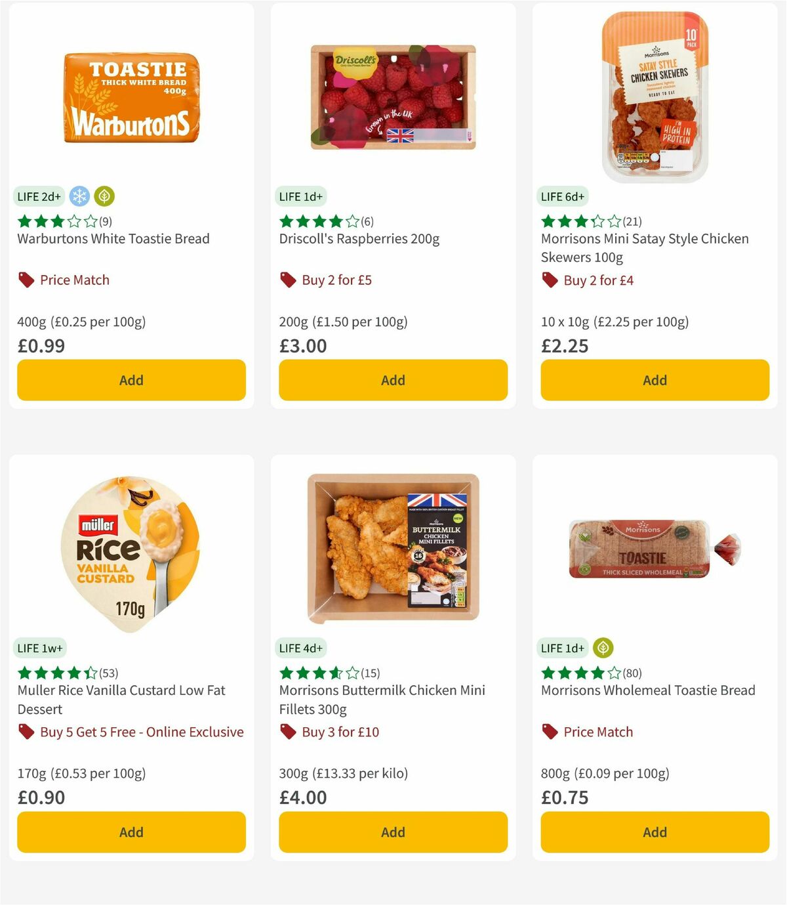
Task: Click the leaf icon on Morrisons Wholemeal Toastie
Action: [603, 647]
